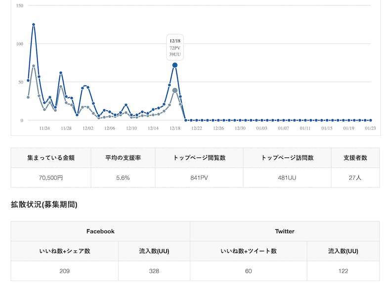Click the 100 value label on the y-axis
This screenshot has width=390, height=287.
click(19, 44)
